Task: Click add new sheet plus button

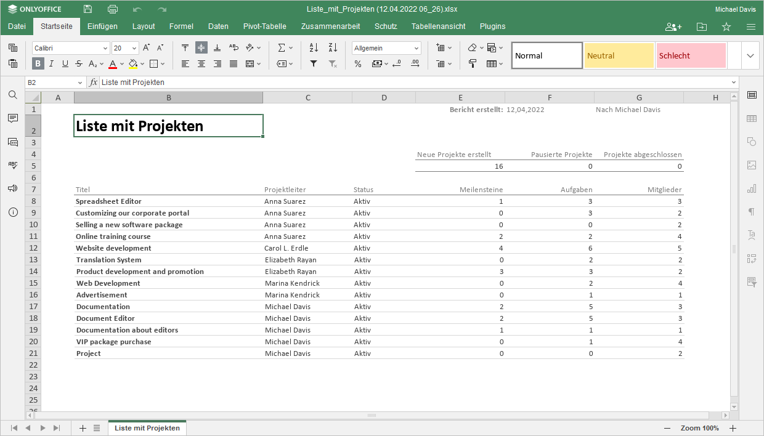Action: 83,428
